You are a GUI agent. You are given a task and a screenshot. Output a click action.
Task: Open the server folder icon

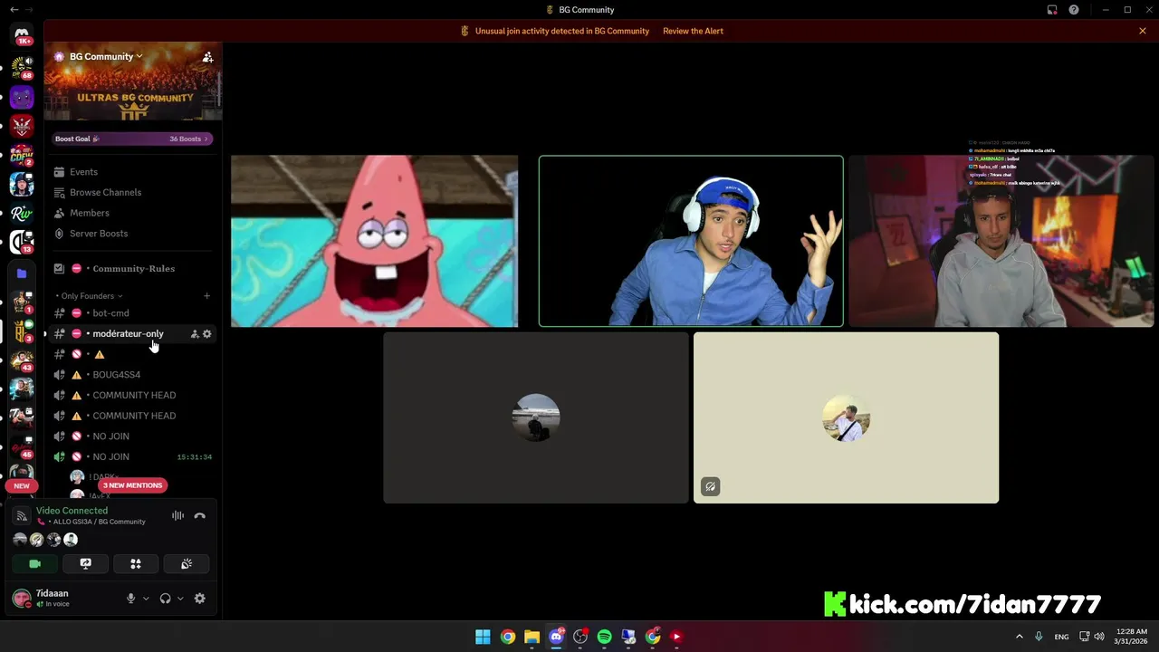tap(22, 273)
